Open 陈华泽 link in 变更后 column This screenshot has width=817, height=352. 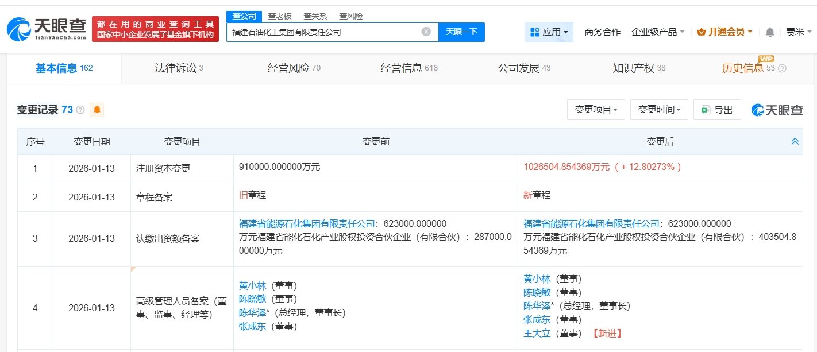click(537, 306)
